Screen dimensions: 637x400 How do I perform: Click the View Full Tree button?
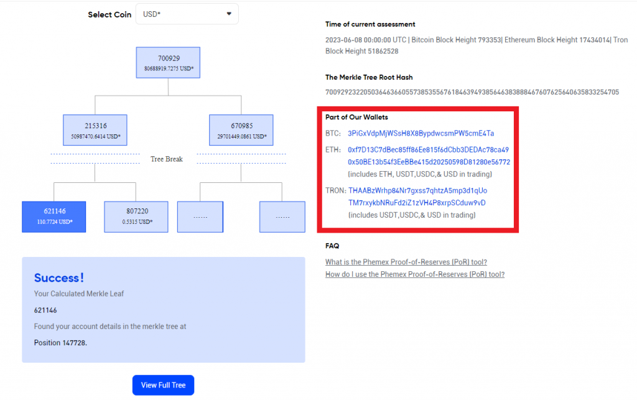[163, 384]
